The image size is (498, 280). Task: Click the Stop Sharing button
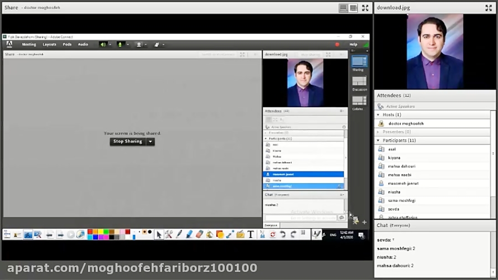tap(128, 141)
